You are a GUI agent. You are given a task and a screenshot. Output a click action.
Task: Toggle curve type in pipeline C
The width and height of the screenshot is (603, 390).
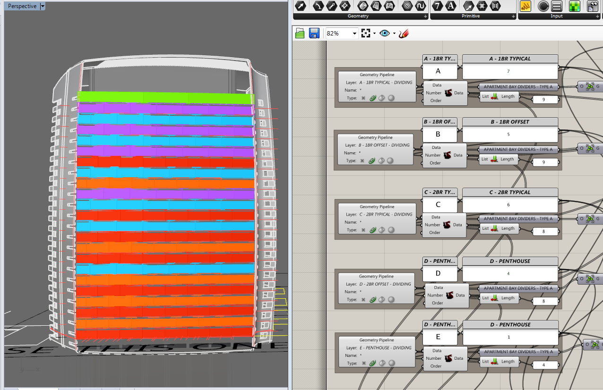click(x=372, y=230)
